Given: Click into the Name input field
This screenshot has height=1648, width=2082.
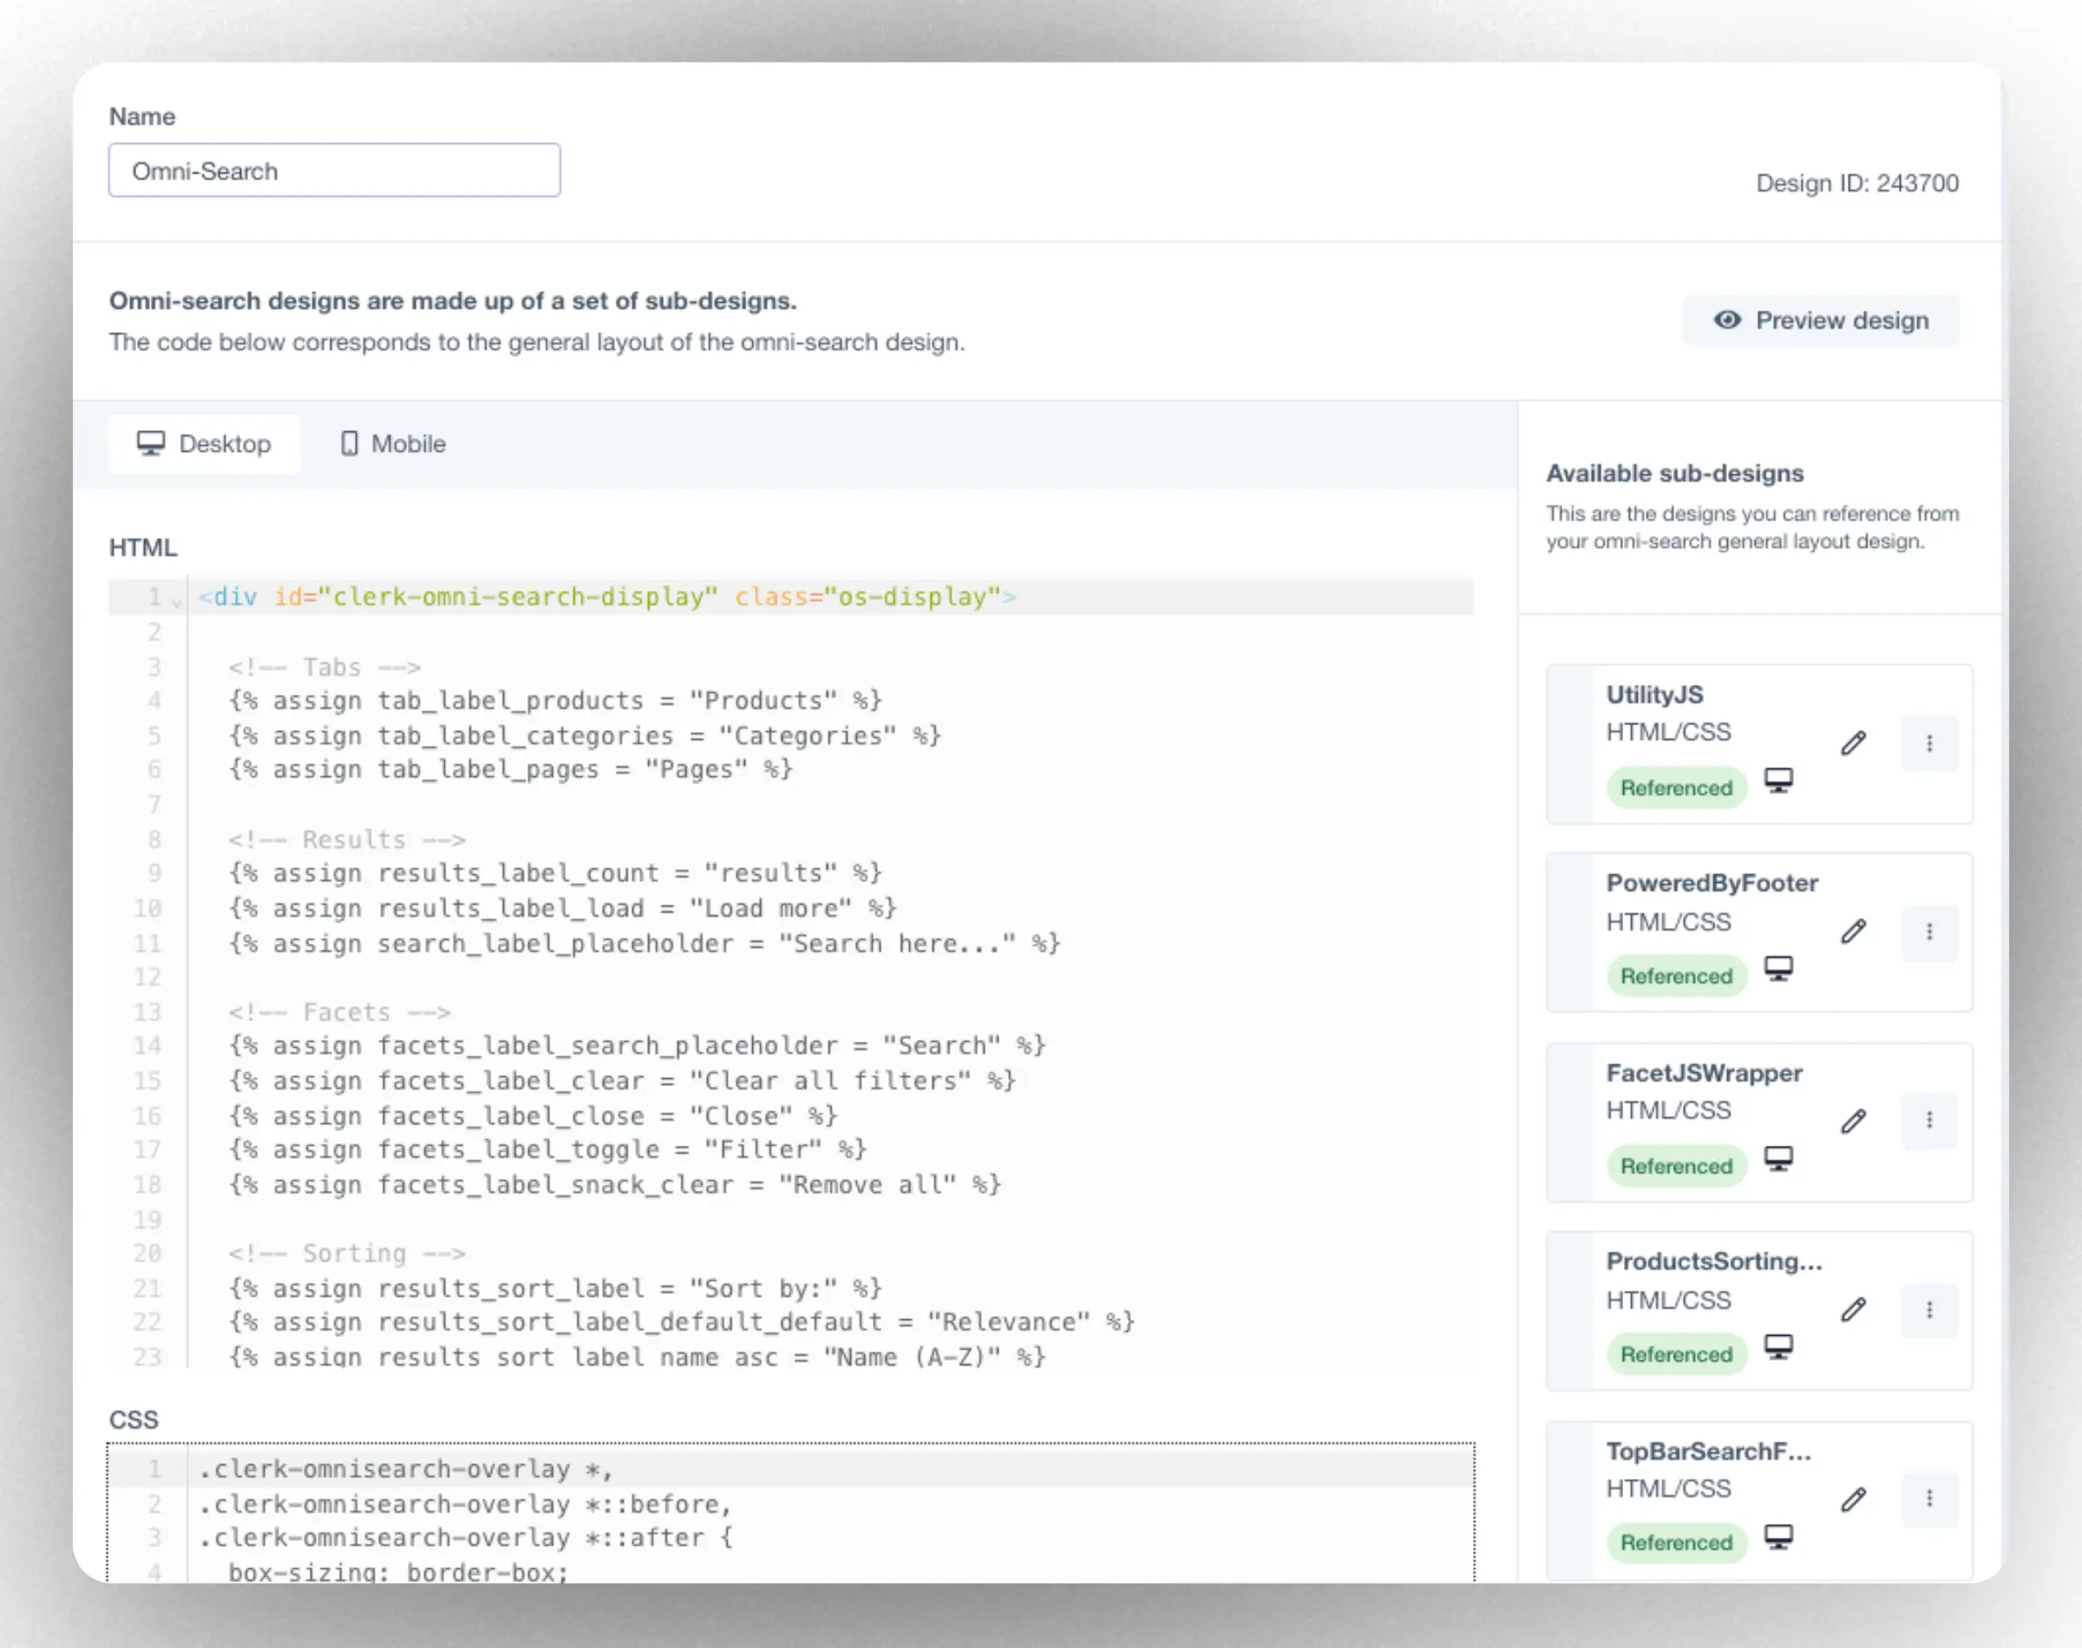Looking at the screenshot, I should 334,171.
